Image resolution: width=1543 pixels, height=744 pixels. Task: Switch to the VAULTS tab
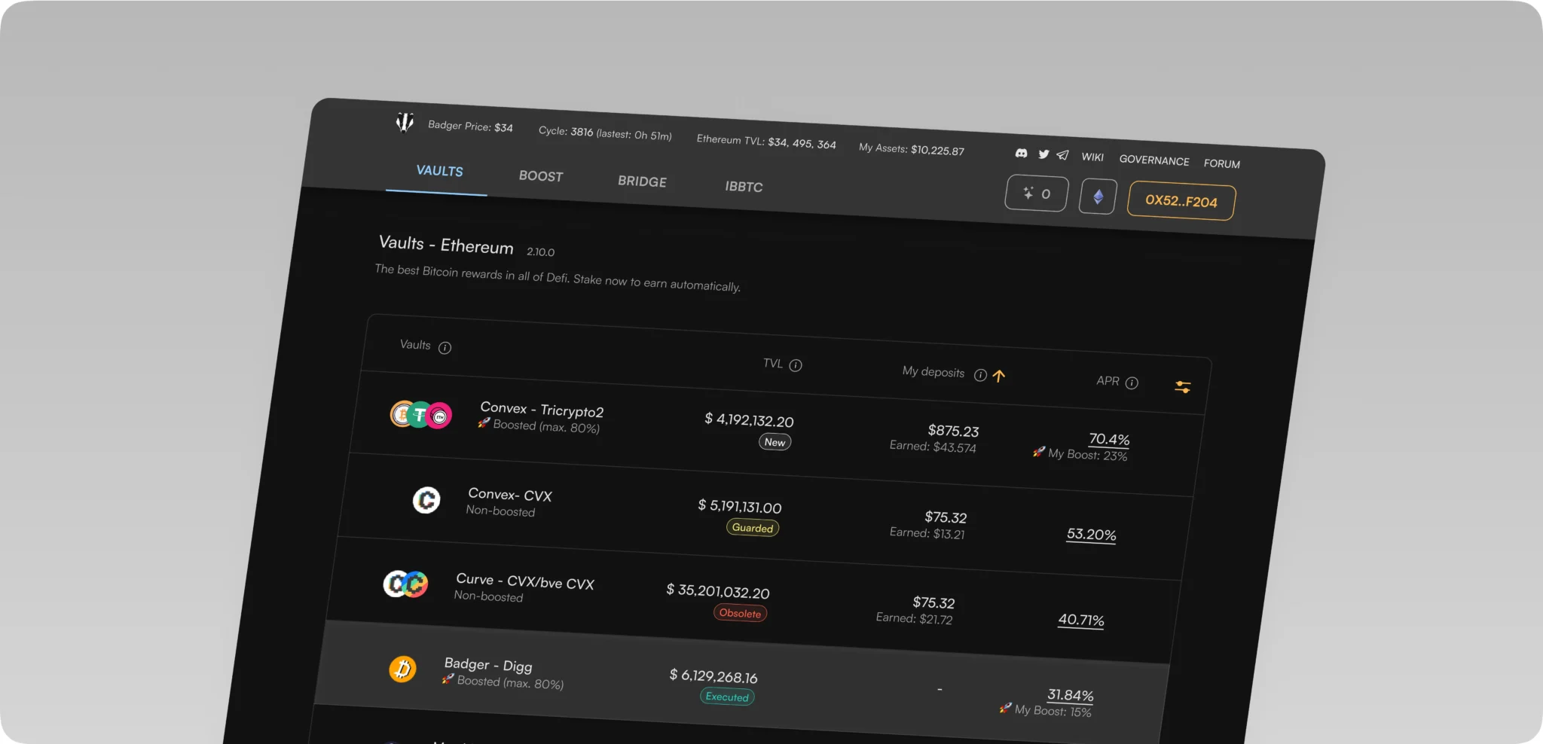439,171
